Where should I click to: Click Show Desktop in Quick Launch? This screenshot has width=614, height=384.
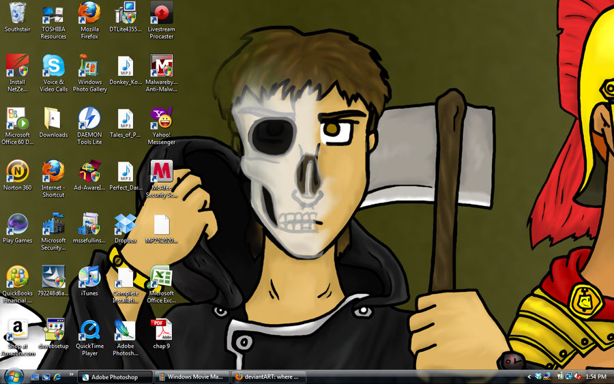tap(35, 377)
